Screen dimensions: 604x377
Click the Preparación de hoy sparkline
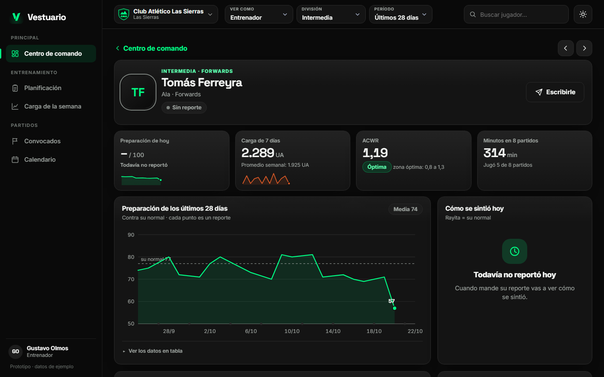pyautogui.click(x=141, y=179)
